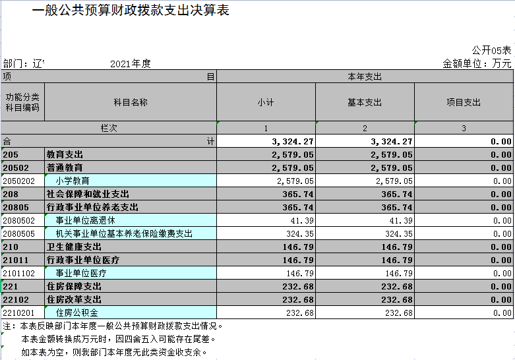Click code cell 20805
The image size is (515, 360).
[x=22, y=207]
